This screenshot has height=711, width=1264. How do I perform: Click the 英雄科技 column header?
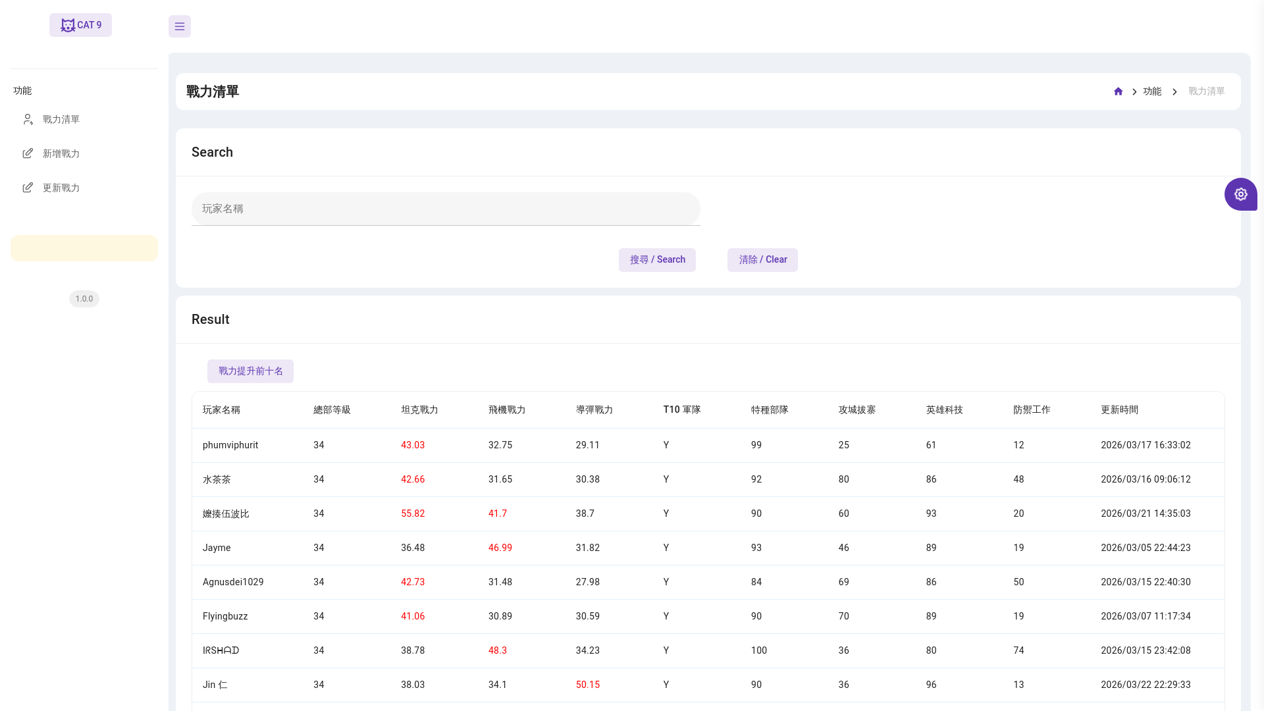[x=945, y=410]
